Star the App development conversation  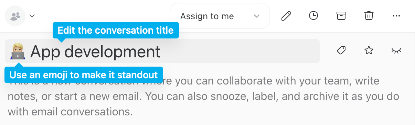[369, 51]
